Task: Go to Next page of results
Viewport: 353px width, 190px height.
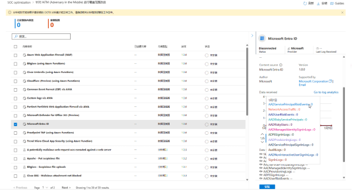Action: [66, 187]
